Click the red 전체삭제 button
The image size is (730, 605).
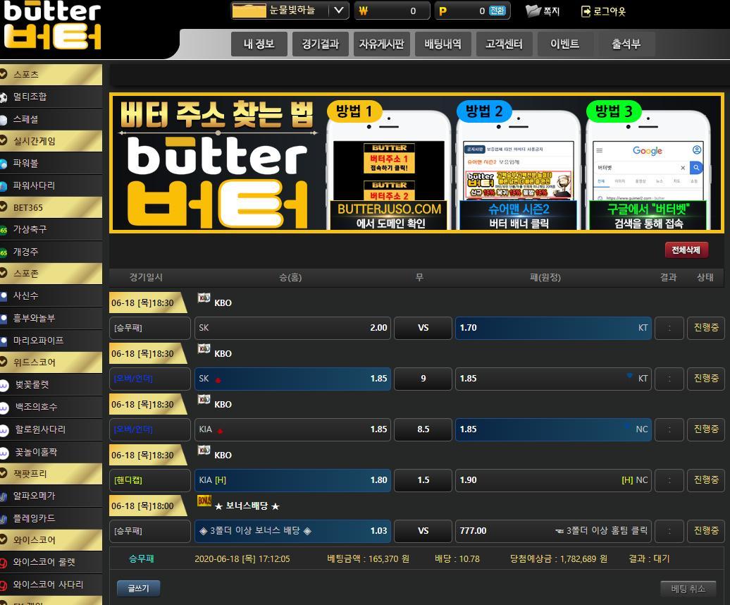pyautogui.click(x=686, y=250)
